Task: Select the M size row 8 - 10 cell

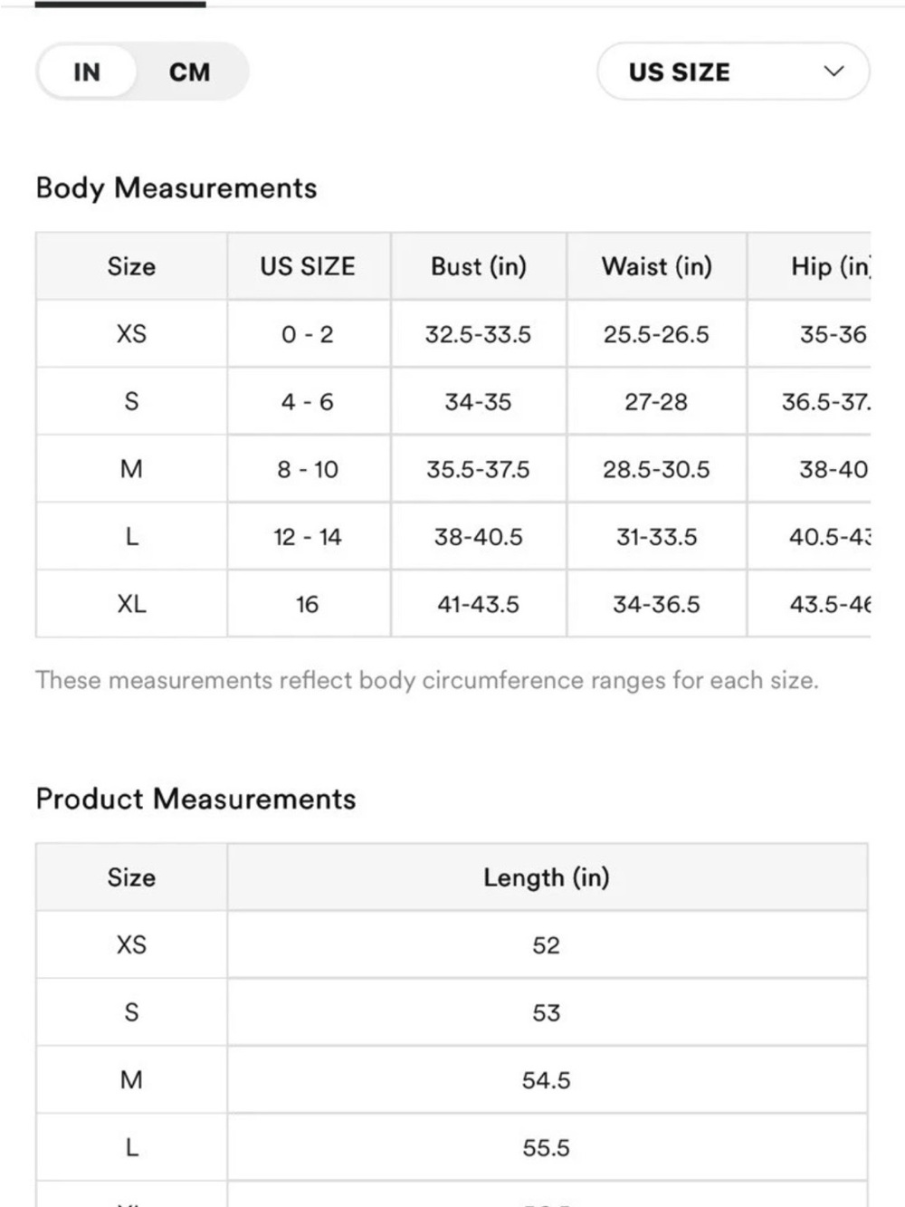Action: [308, 469]
